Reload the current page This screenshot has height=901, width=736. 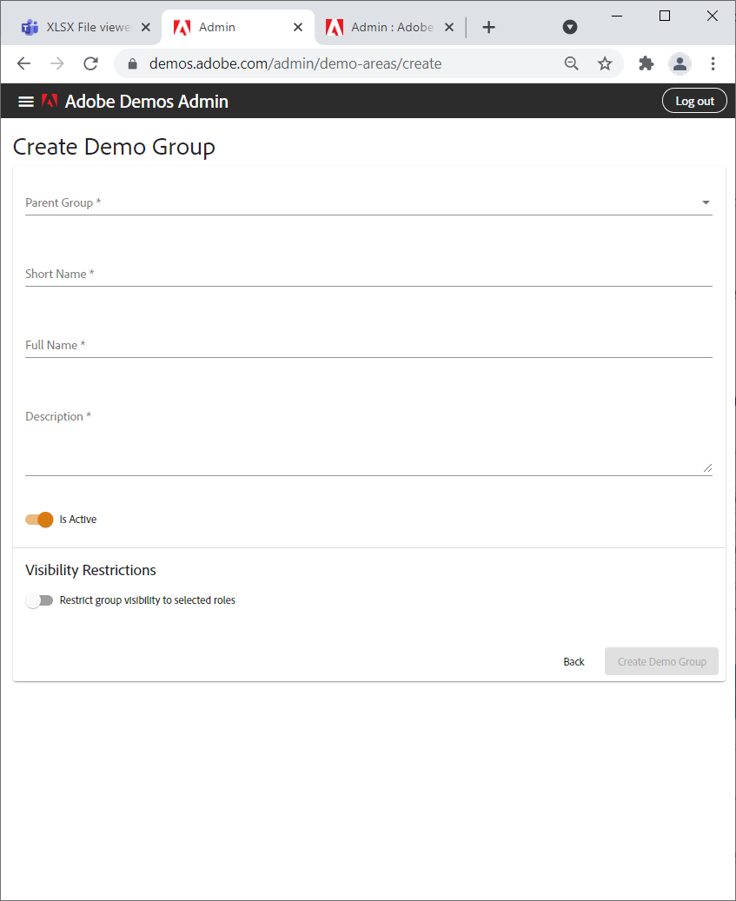[x=90, y=63]
